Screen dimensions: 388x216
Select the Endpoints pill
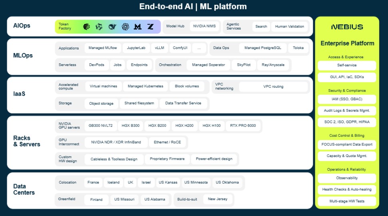(x=139, y=65)
